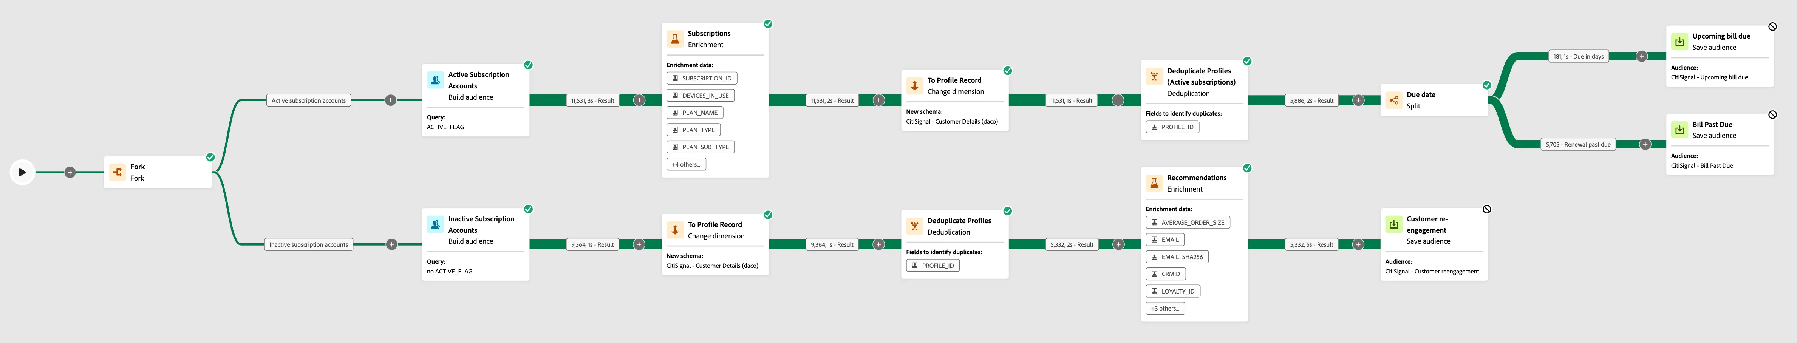This screenshot has width=1797, height=343.
Task: Add activity after Inactive subscription accounts label
Action: tap(391, 245)
